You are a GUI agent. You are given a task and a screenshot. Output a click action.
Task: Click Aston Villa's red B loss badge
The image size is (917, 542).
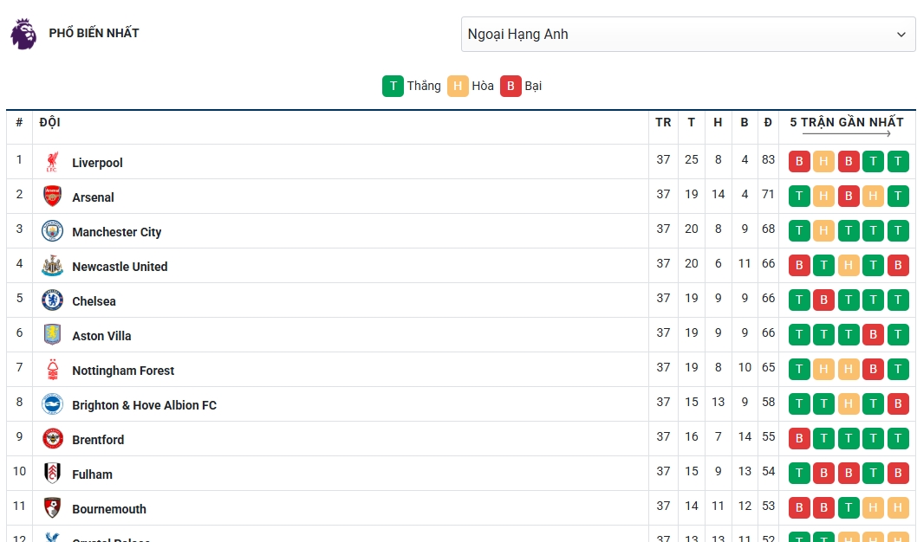(x=873, y=334)
